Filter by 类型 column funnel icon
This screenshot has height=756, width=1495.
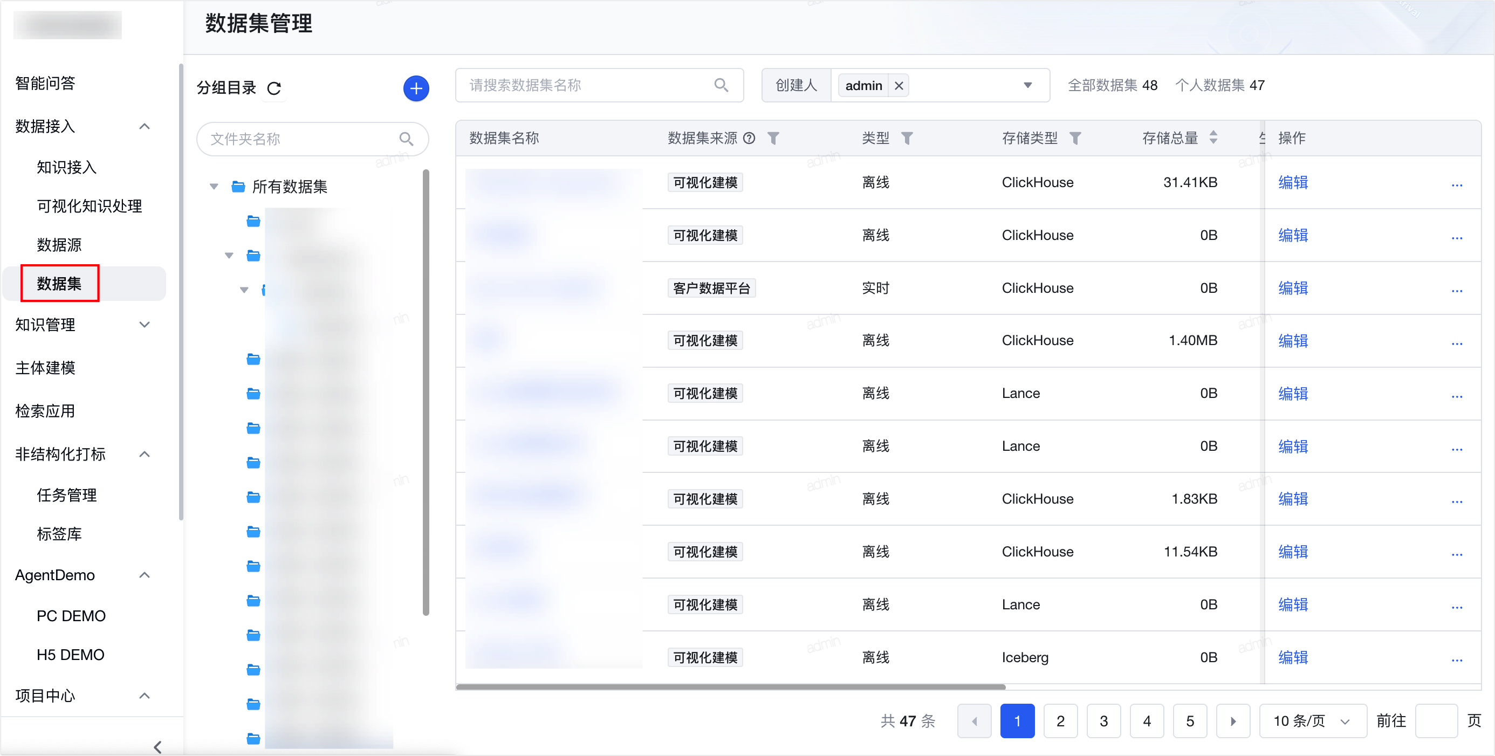(x=907, y=138)
